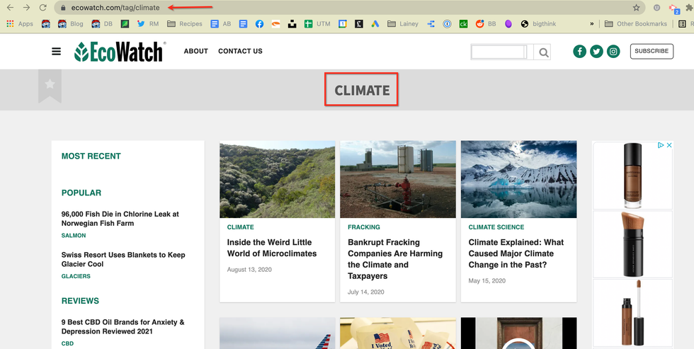Open the Recipes bookmarks folder
Screen dimensions: 694x349
pos(185,23)
